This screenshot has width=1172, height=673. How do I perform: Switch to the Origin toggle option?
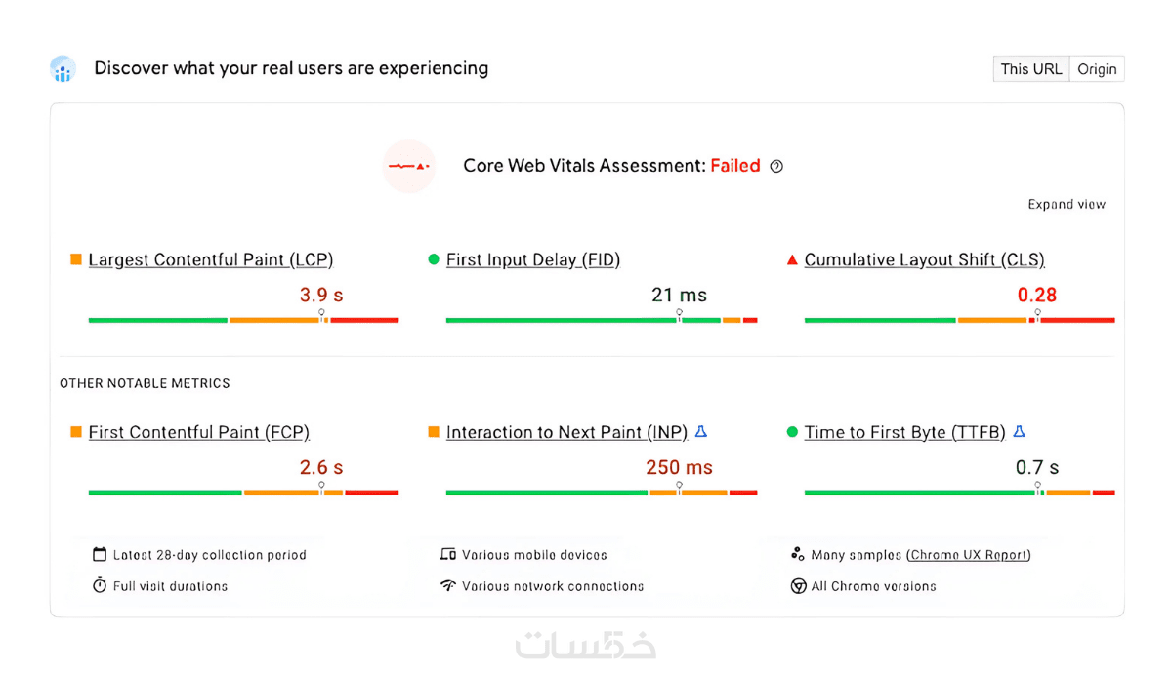pyautogui.click(x=1097, y=69)
